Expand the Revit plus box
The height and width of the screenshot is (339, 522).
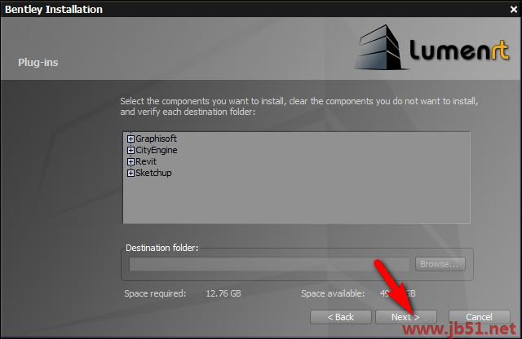pyautogui.click(x=130, y=161)
